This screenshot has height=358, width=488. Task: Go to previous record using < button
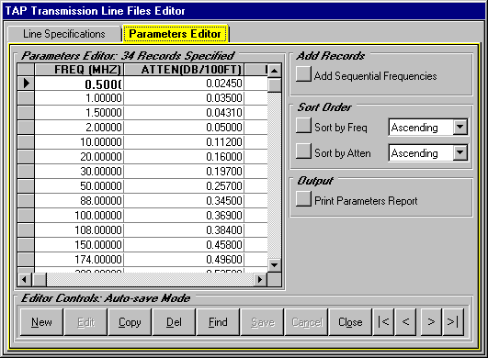pos(405,321)
